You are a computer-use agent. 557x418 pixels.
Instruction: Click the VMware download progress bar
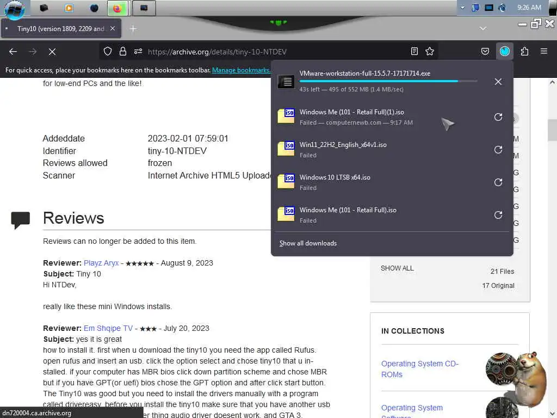[x=388, y=82]
